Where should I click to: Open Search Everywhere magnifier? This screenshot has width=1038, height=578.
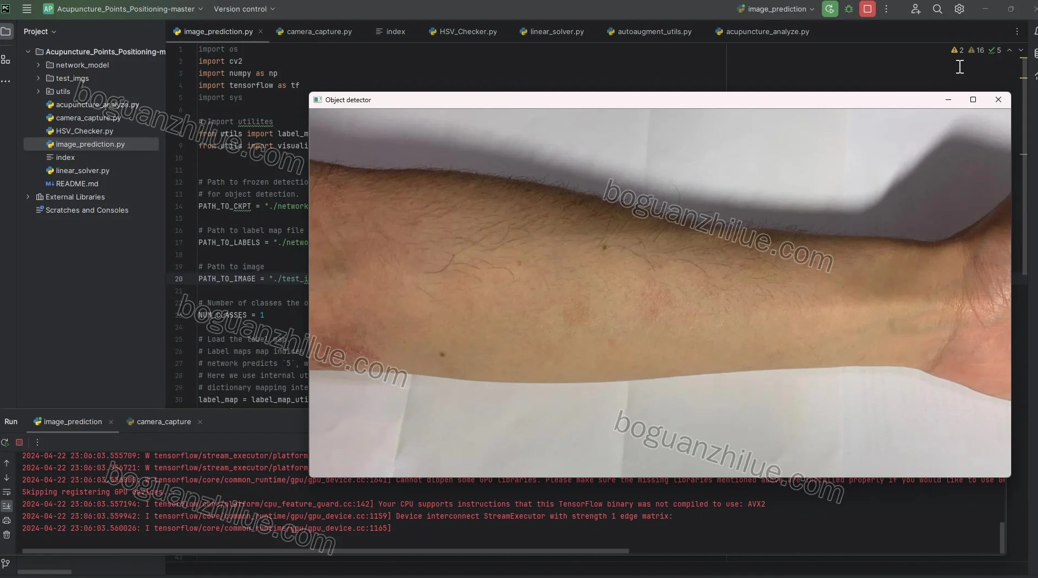[x=937, y=9]
